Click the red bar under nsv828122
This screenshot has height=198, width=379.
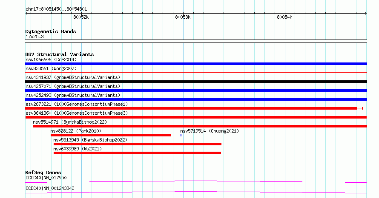[x=111, y=135]
